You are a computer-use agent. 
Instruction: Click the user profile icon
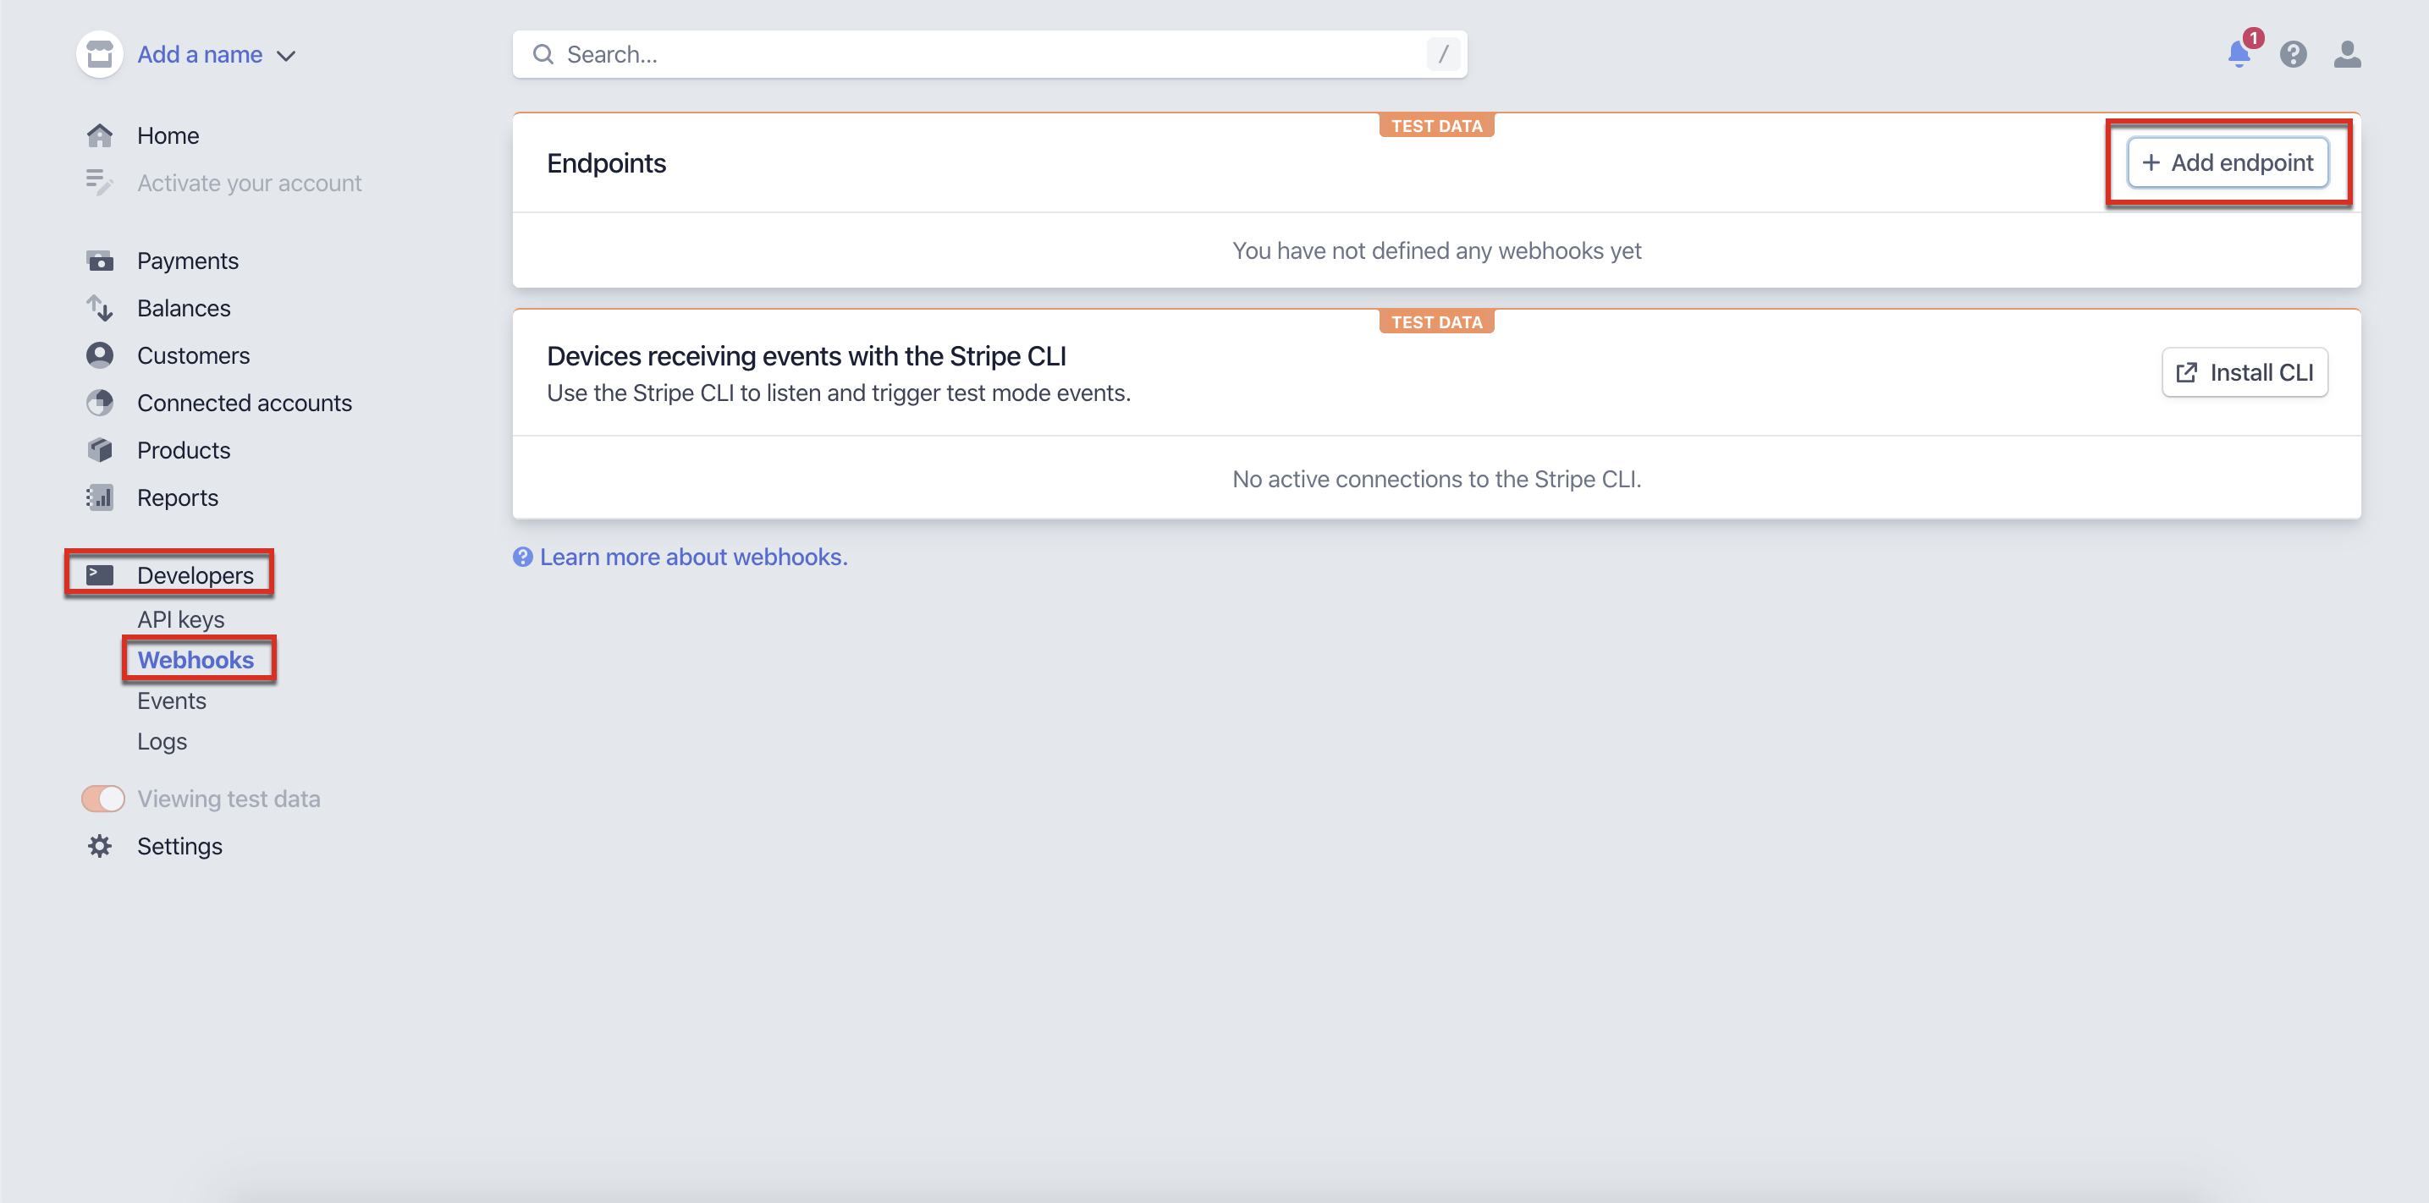(2346, 55)
